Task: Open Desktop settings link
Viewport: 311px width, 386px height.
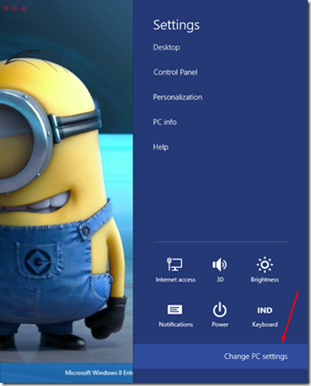Action: click(x=167, y=47)
